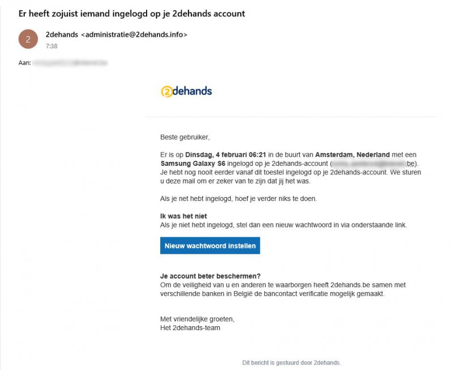This screenshot has height=376, width=453.
Task: Click the sender avatar circle with "2"
Action: coord(28,39)
